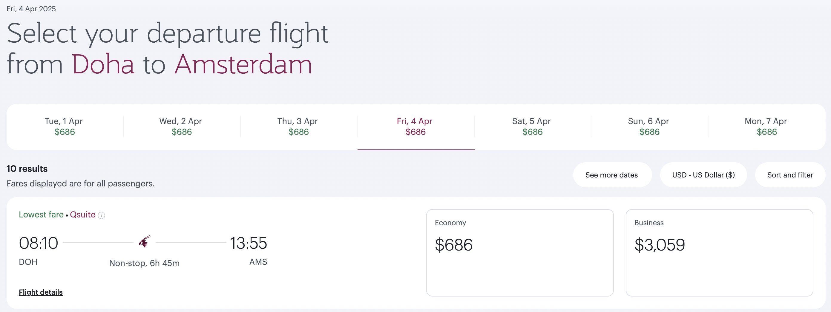Select the Wed, 2 Apr date tab

182,126
